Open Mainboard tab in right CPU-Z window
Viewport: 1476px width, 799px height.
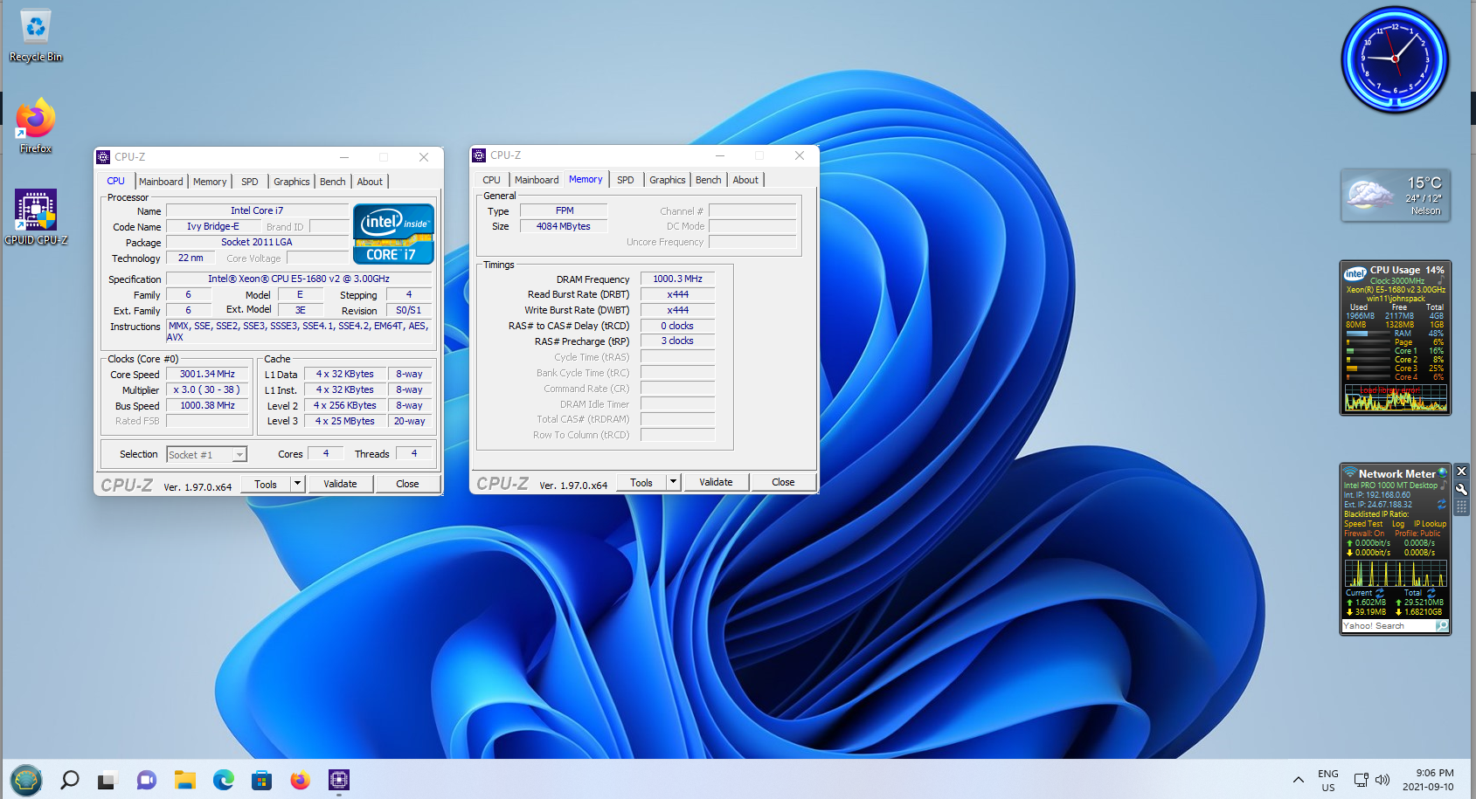pyautogui.click(x=537, y=180)
